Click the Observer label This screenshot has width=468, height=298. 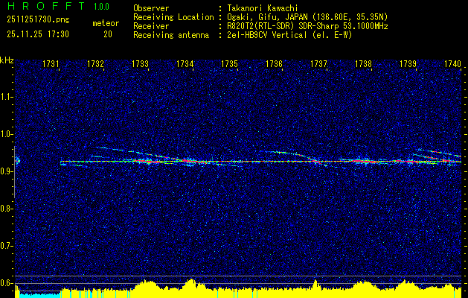tap(151, 8)
